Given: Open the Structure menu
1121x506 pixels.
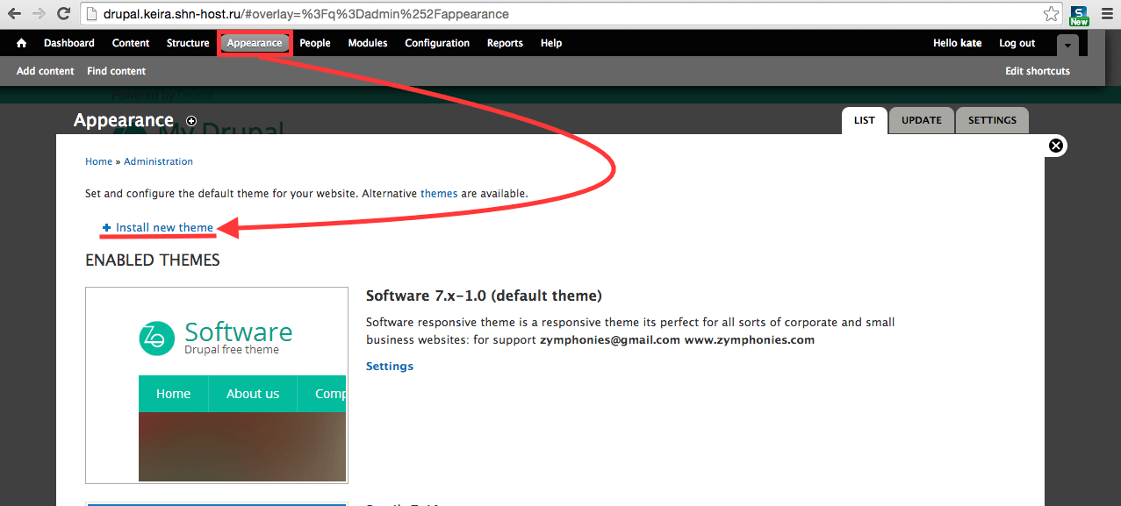Looking at the screenshot, I should 188,43.
